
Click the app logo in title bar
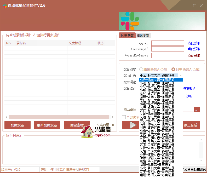(x=5, y=6)
